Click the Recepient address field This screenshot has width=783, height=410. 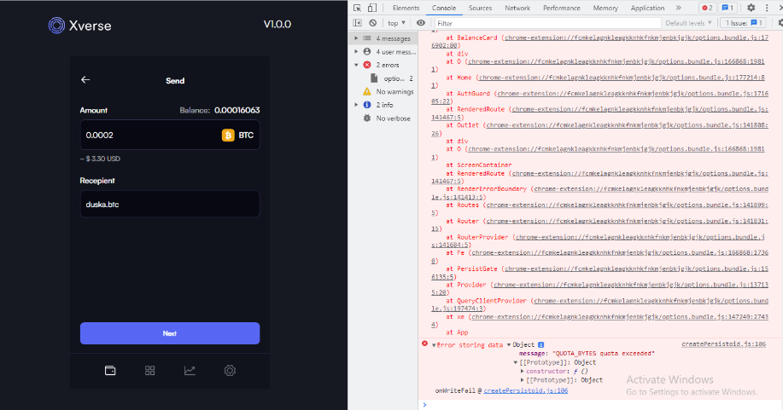tap(170, 204)
